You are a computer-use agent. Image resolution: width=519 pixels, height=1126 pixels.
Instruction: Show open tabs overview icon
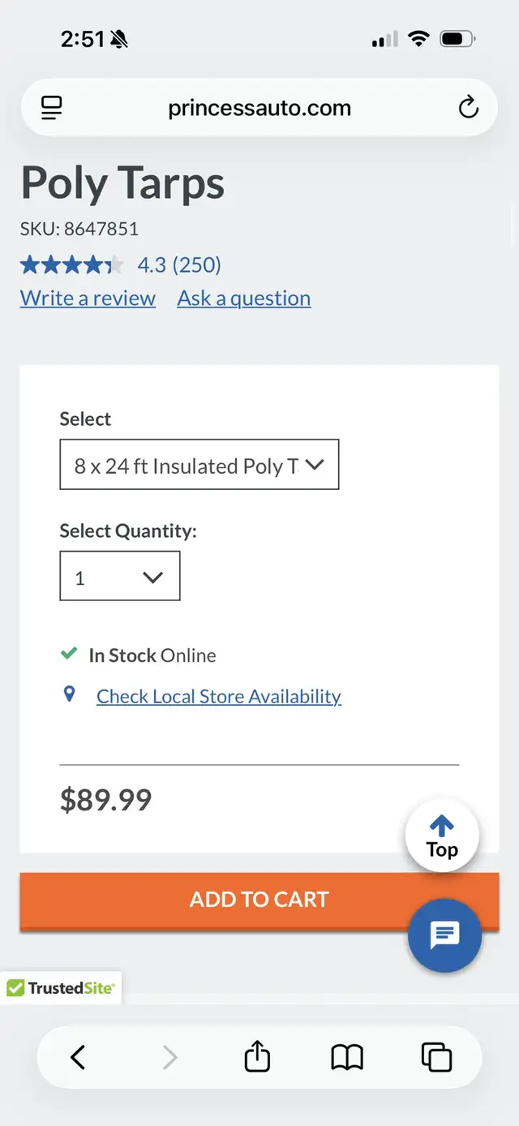click(436, 1057)
